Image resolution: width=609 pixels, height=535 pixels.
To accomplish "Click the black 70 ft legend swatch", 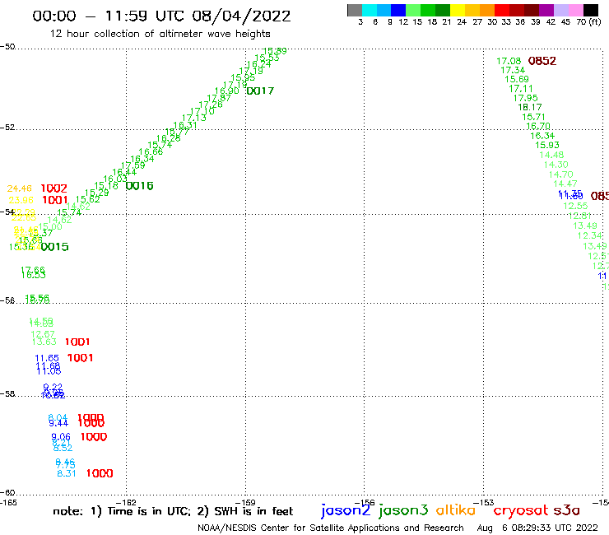I will tap(590, 10).
